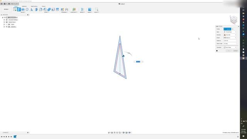
Task: Click the on-canvas distance value box
Action: pos(138,62)
